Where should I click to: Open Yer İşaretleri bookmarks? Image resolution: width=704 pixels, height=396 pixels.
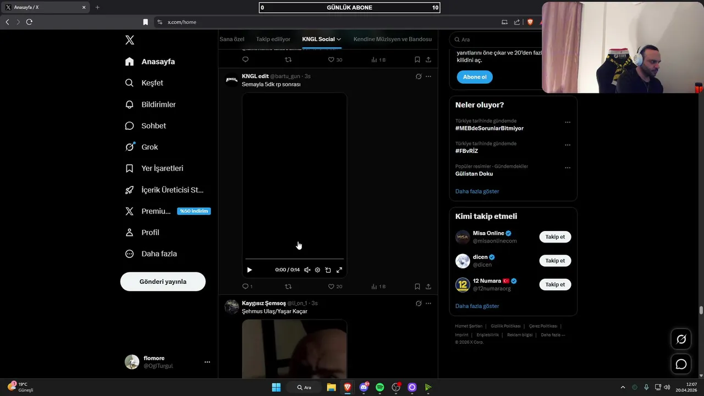(154, 168)
